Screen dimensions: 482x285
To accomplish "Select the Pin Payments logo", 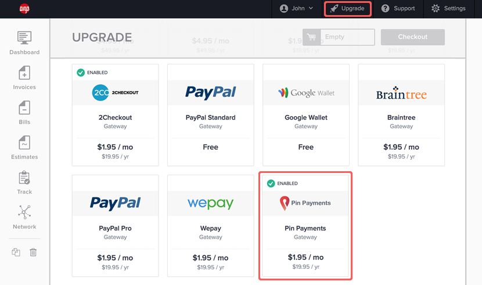I will (x=305, y=203).
